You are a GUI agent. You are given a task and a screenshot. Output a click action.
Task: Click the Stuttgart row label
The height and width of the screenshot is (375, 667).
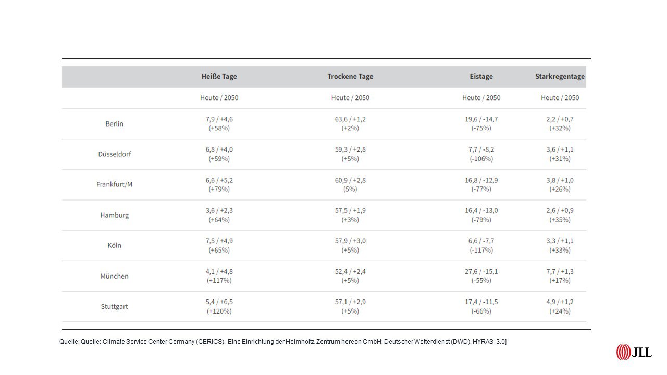point(115,306)
